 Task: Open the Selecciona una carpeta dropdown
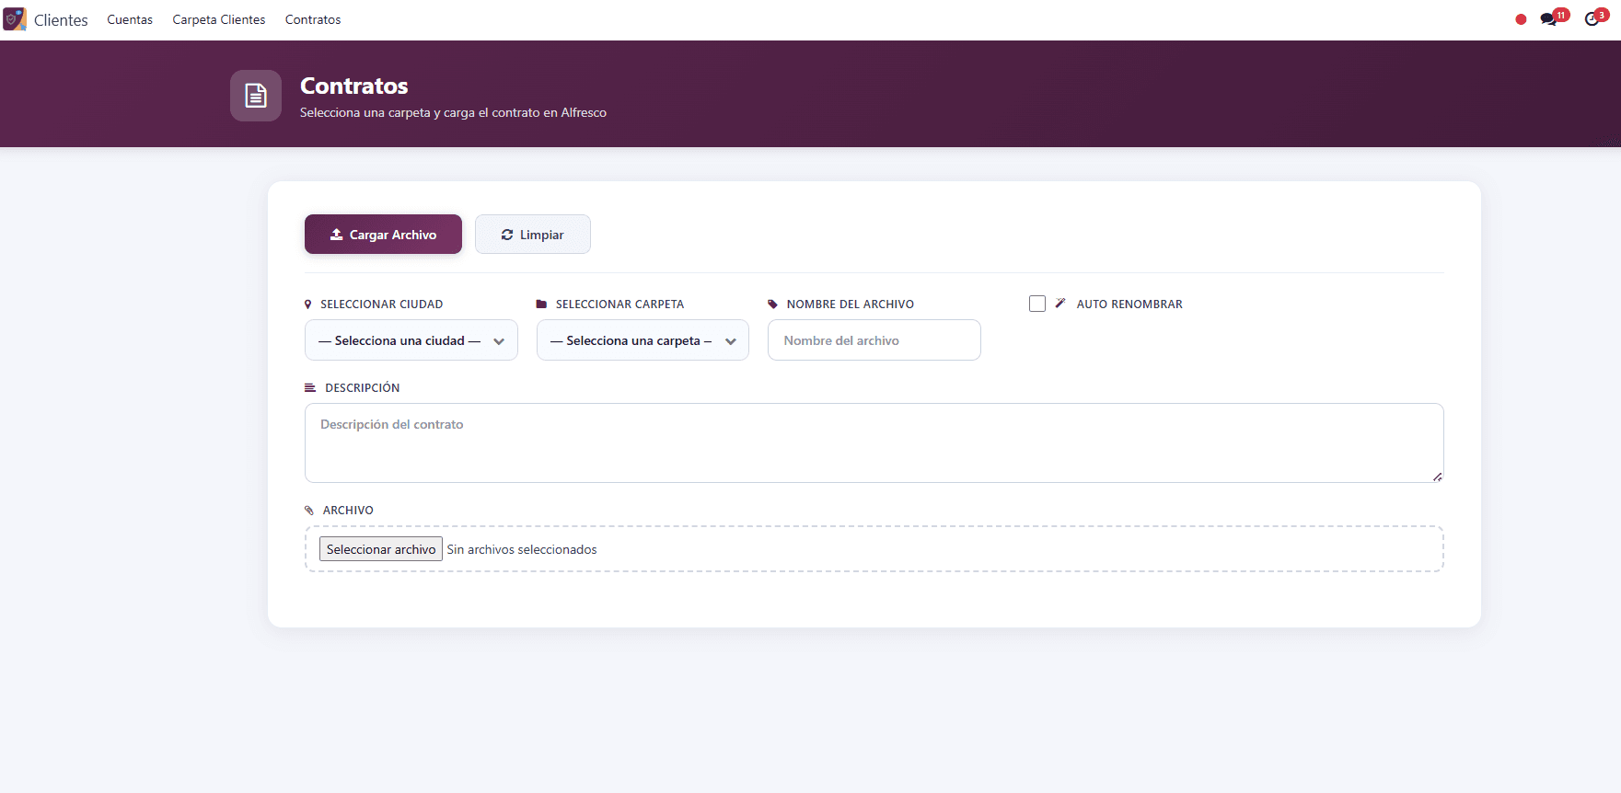[x=643, y=340]
